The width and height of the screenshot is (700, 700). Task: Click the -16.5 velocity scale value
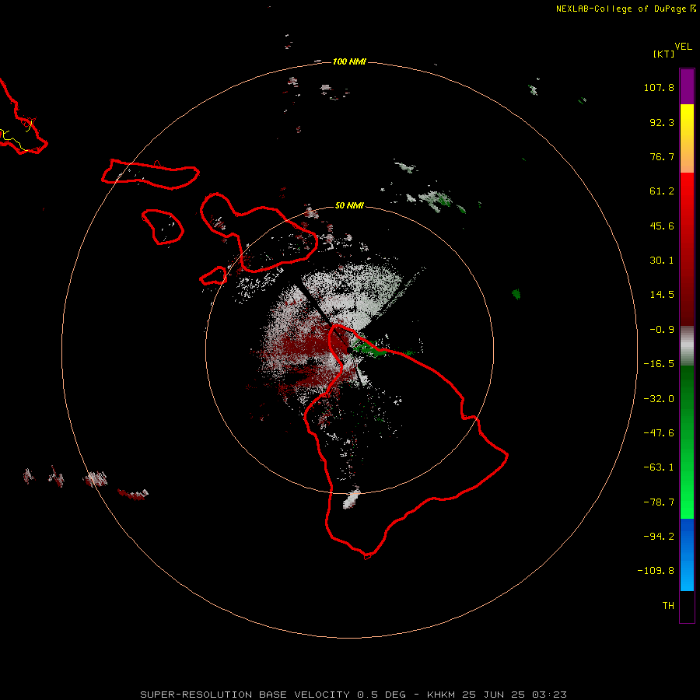(659, 364)
